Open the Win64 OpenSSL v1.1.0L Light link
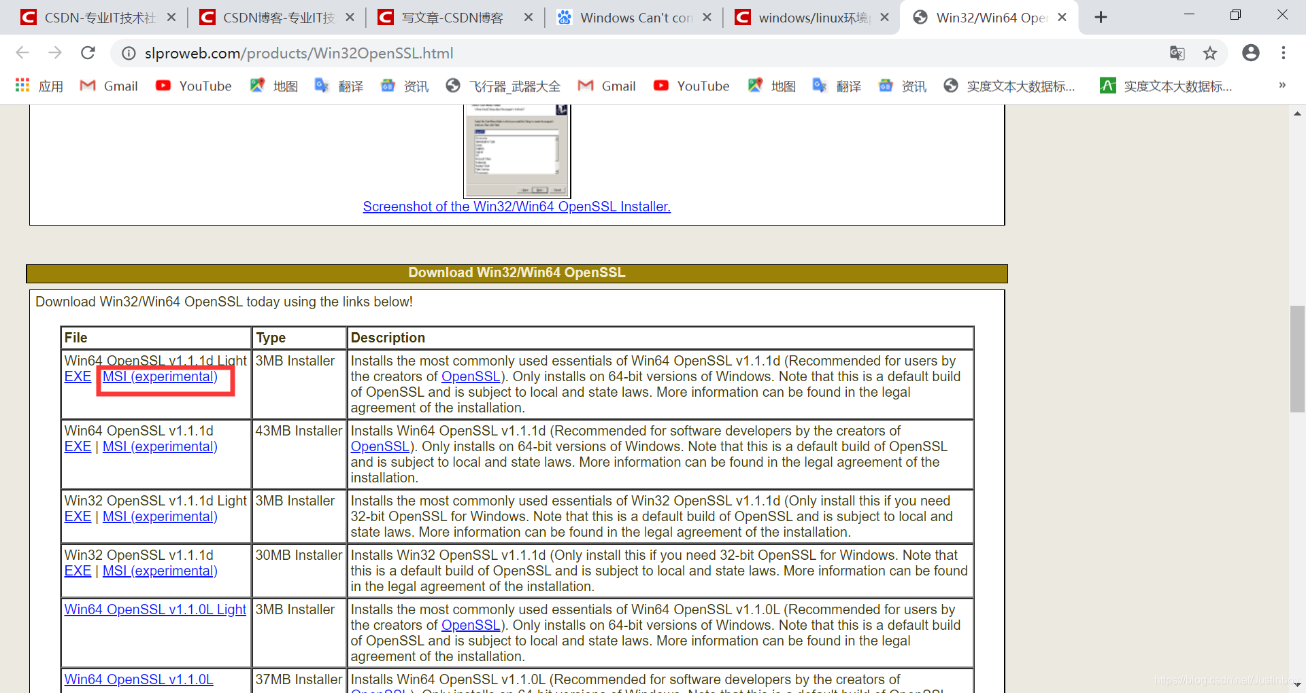 155,609
